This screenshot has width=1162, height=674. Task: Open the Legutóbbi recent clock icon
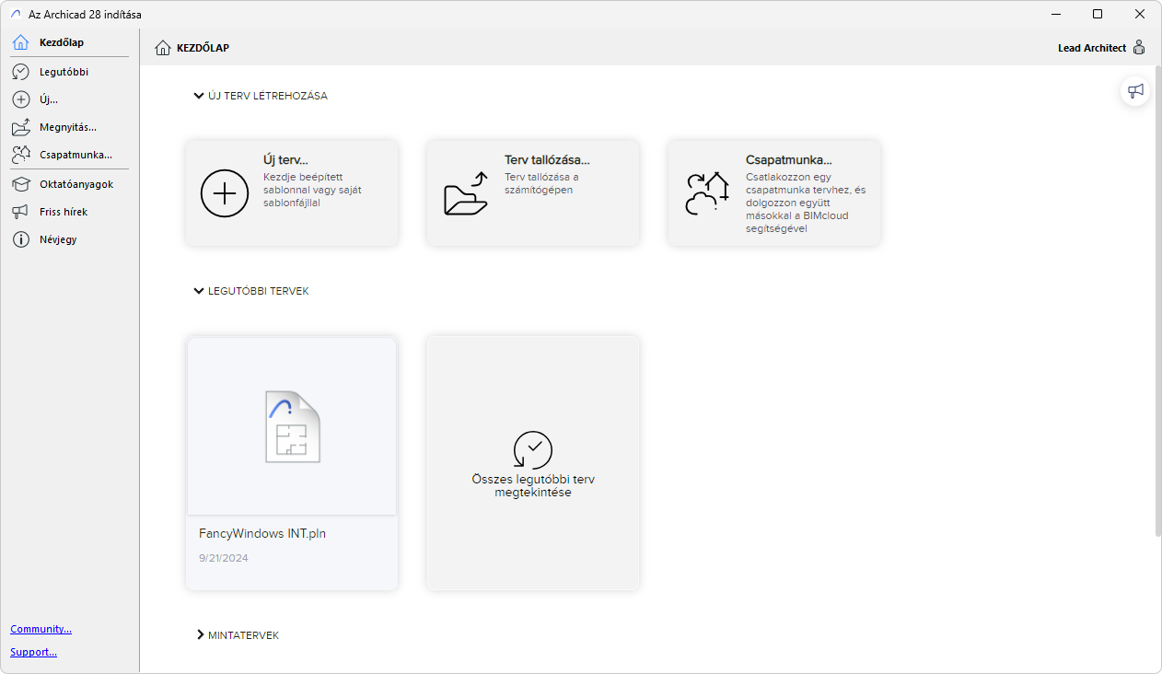[21, 72]
